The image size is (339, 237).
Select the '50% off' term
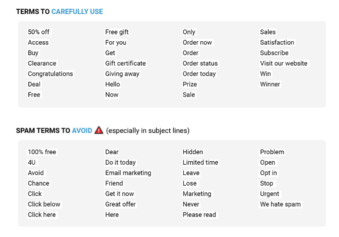pyautogui.click(x=39, y=32)
